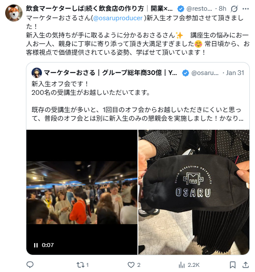Open the reply comment icon
Image resolution: width=255 pixels, height=272 pixels.
pos(30,265)
